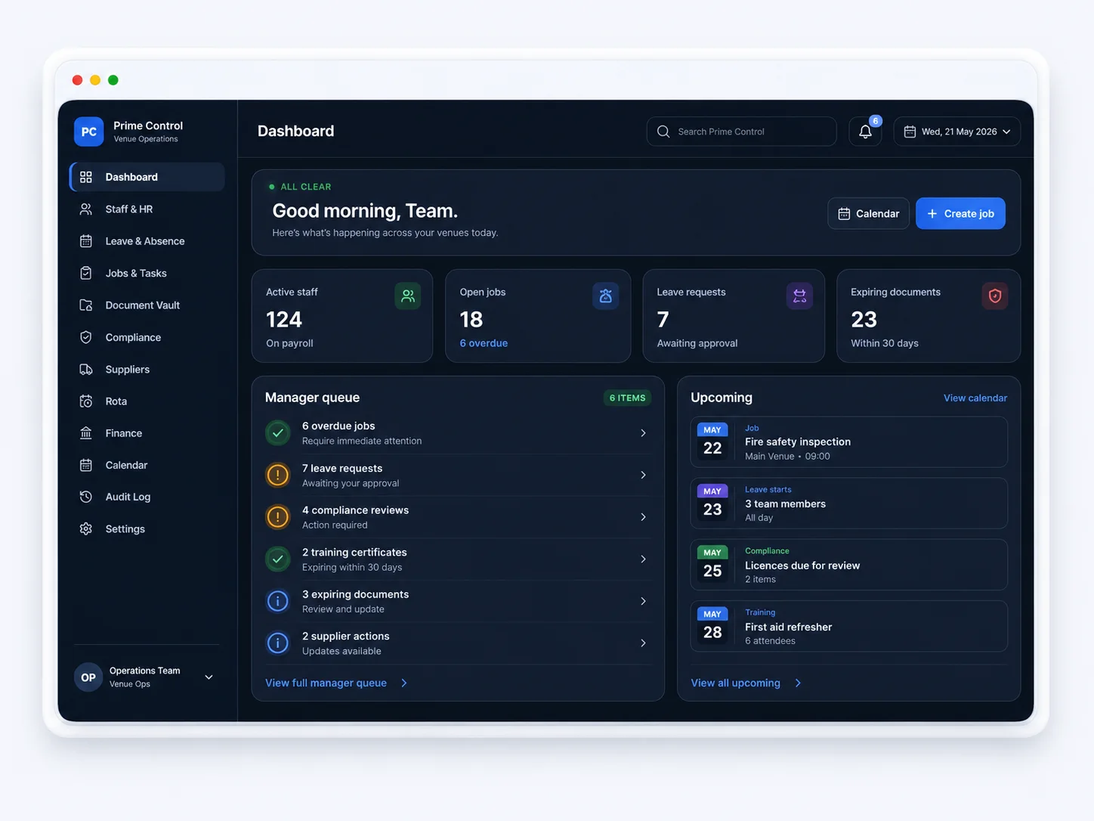
Task: Click the OP user avatar
Action: tap(88, 677)
